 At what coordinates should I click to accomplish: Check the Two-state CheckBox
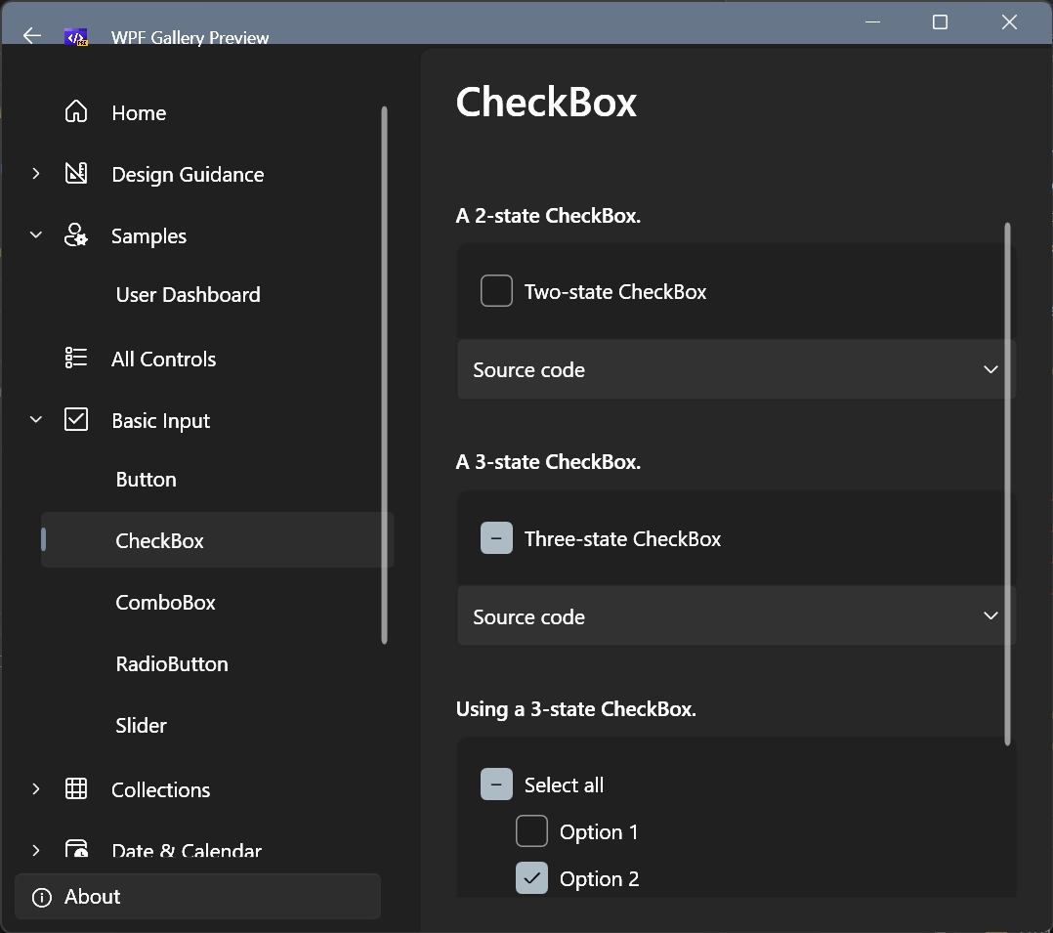(496, 291)
